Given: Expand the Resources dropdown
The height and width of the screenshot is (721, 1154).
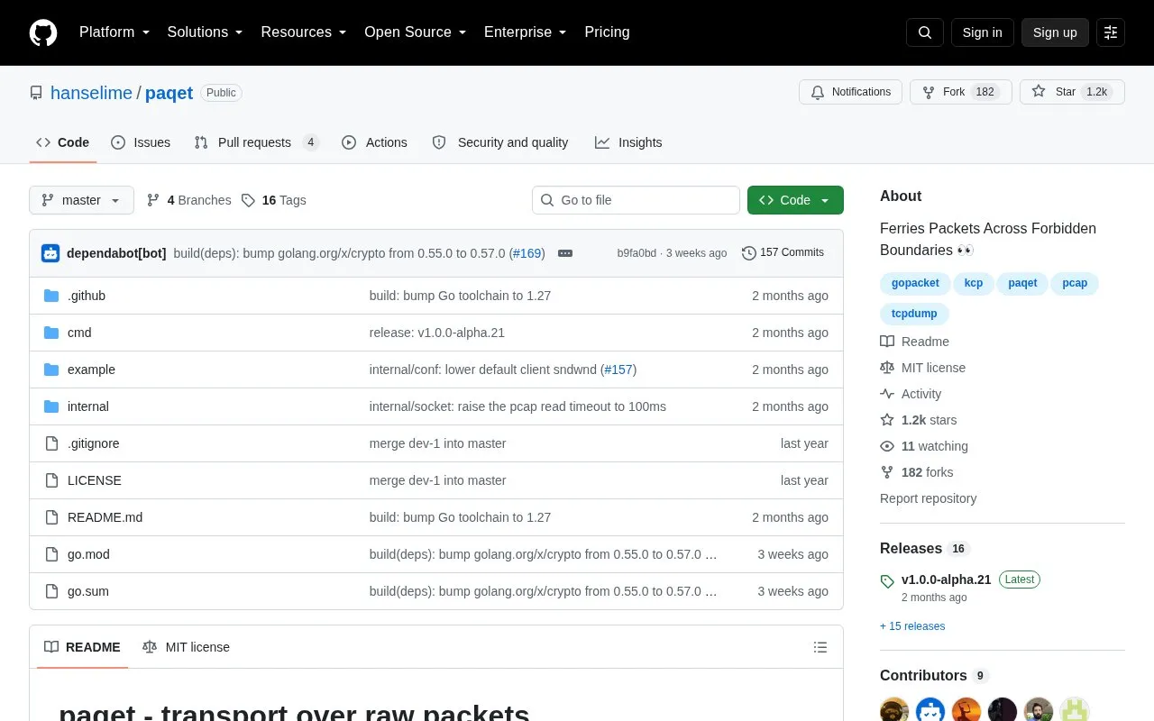Looking at the screenshot, I should click(x=304, y=32).
